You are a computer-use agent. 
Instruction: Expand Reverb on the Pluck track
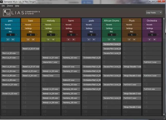point(124,25)
